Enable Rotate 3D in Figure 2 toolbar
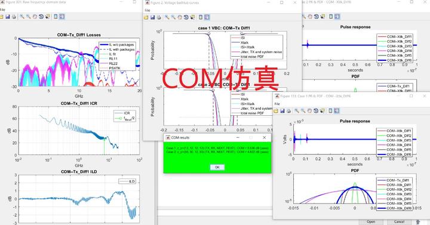The width and height of the screenshot is (430, 225). 186,17
